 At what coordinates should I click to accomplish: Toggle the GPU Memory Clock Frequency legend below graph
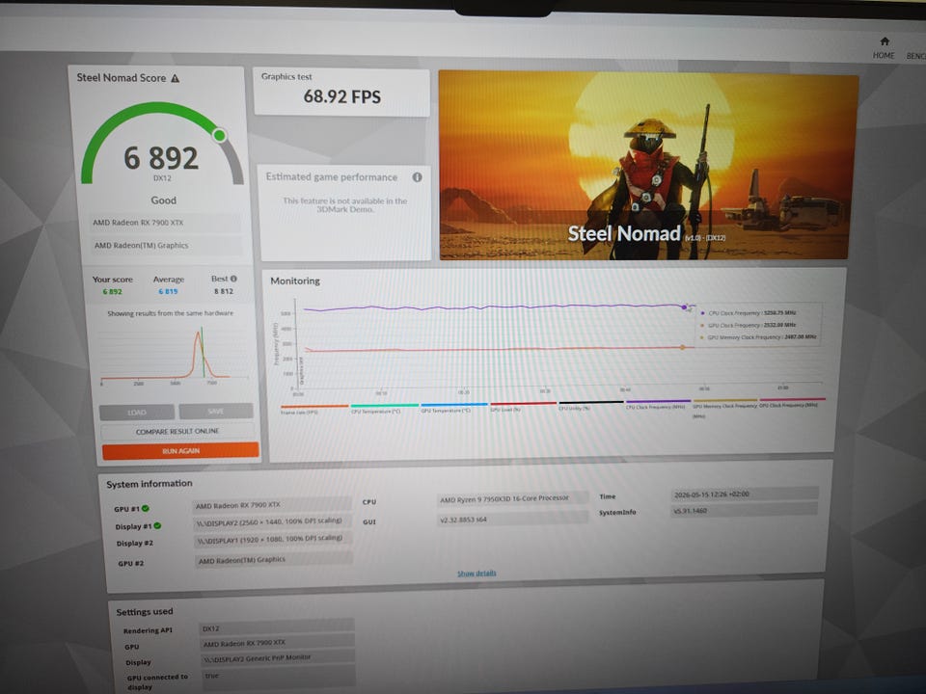(x=724, y=407)
